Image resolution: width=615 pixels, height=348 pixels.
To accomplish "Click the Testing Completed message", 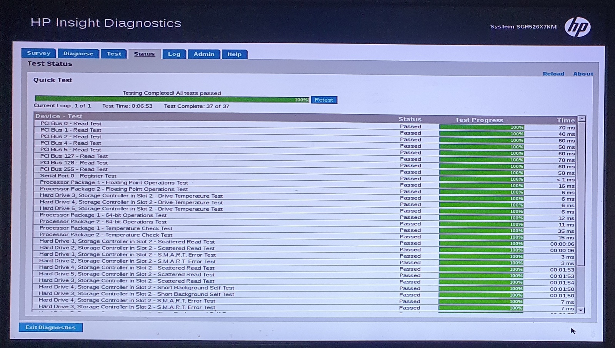I will coord(172,93).
